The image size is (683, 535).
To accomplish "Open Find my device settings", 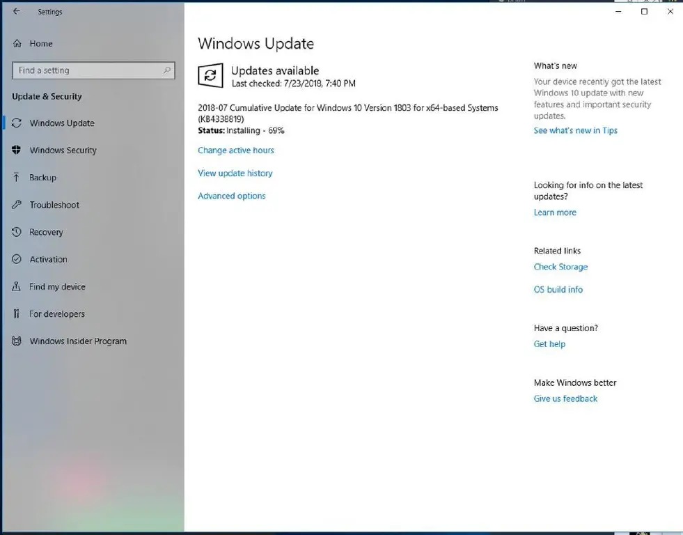I will 57,287.
